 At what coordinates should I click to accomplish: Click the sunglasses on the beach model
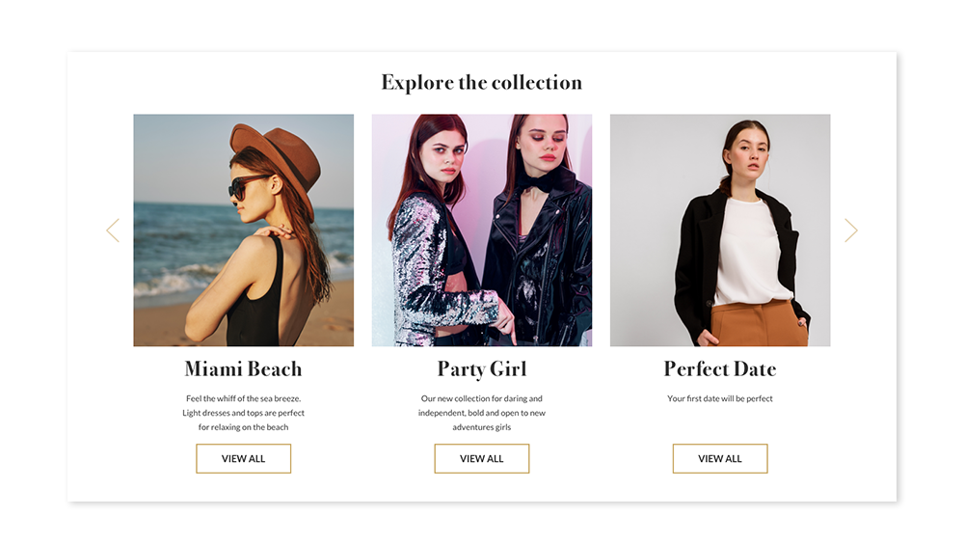[246, 186]
